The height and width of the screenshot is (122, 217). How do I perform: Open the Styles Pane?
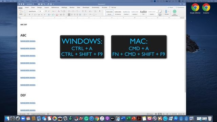point(160,13)
